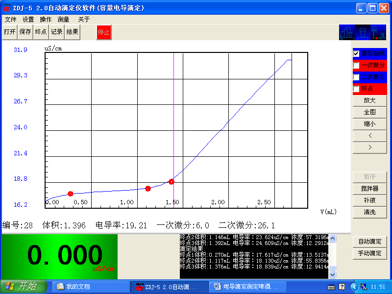Screen dimensions: 392x294
Task: Open the Windows 开始 Start menu
Action: click(23, 286)
